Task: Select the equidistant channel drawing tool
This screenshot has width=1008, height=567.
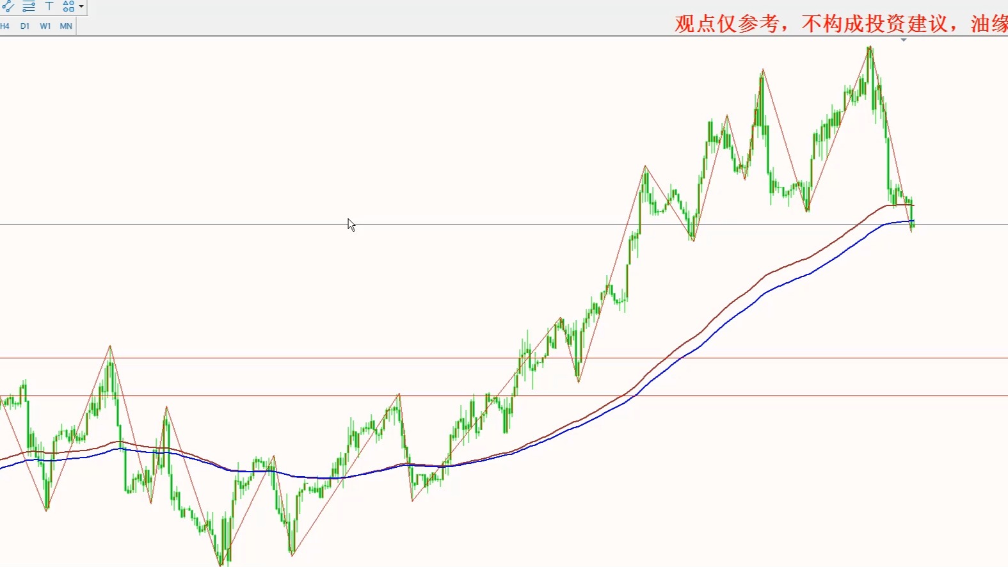Action: [8, 6]
